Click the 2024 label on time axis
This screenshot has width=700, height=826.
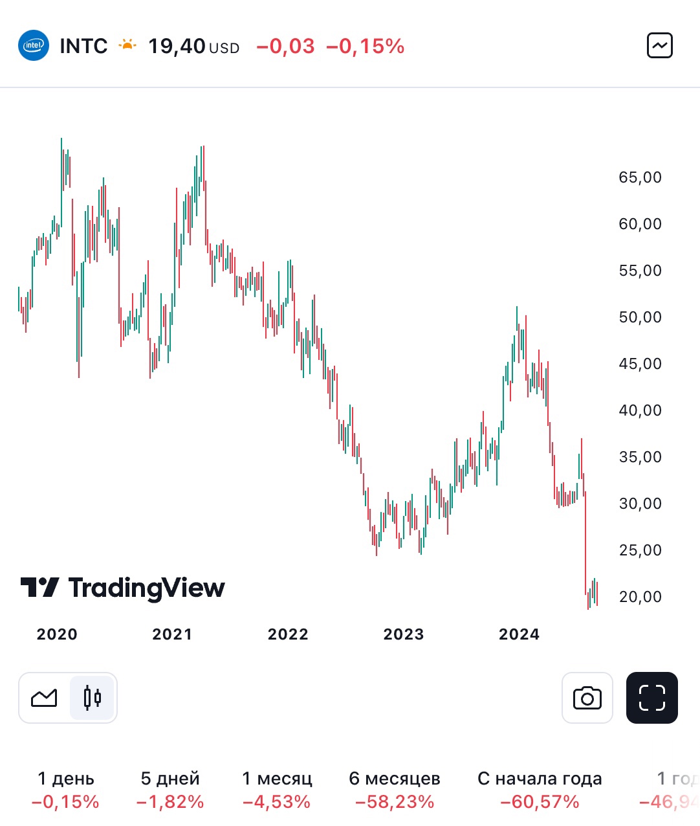(x=519, y=634)
